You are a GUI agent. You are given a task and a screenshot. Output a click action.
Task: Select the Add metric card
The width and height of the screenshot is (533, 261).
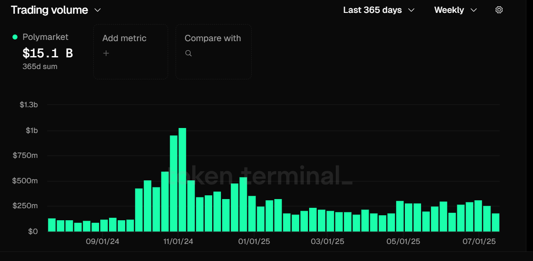click(130, 51)
